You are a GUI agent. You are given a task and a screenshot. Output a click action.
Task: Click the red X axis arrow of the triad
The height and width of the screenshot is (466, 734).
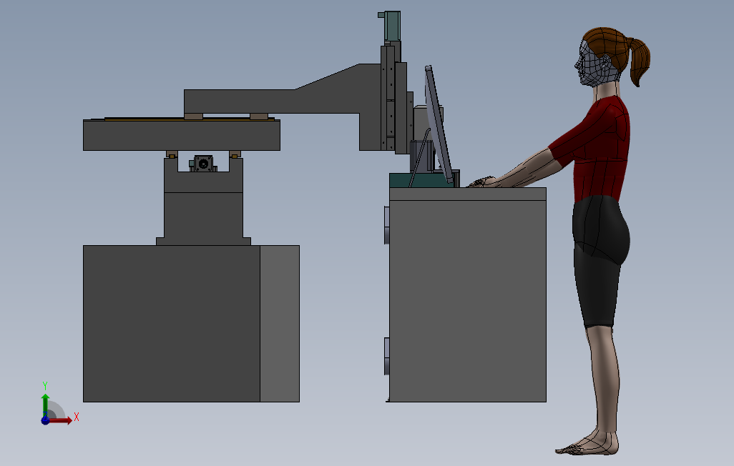(61, 421)
